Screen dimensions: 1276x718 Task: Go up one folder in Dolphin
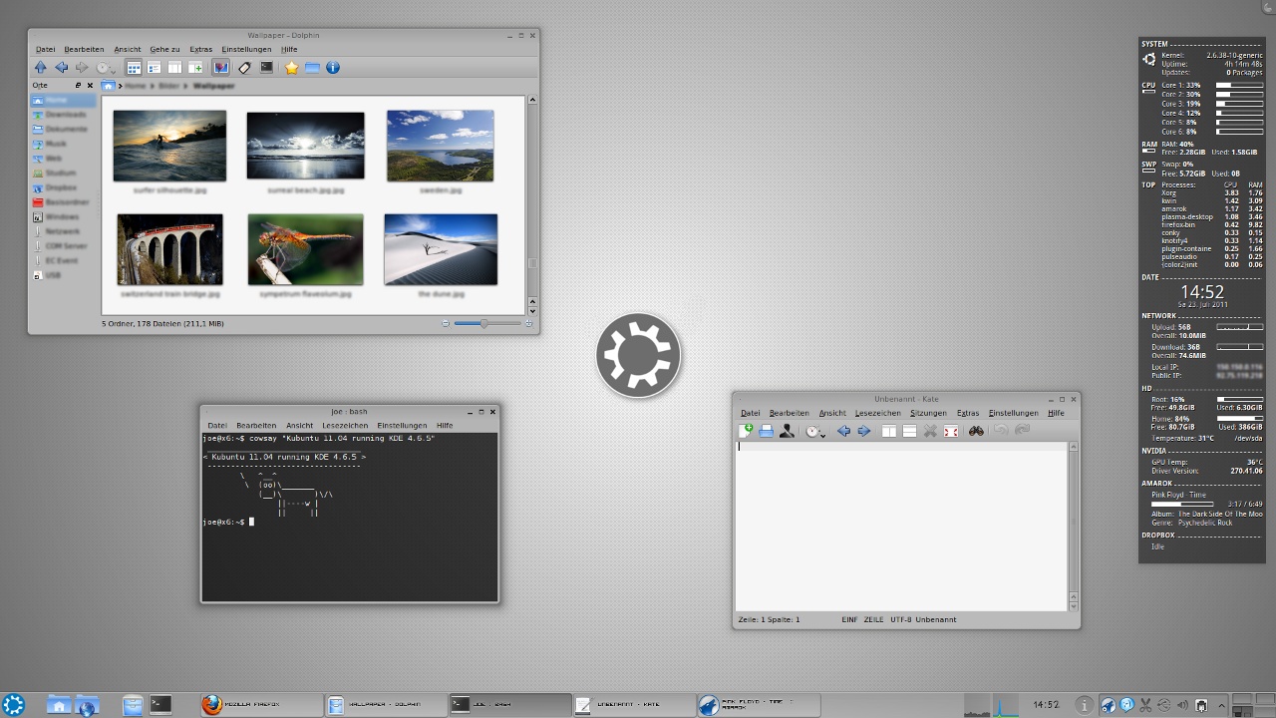coord(40,68)
